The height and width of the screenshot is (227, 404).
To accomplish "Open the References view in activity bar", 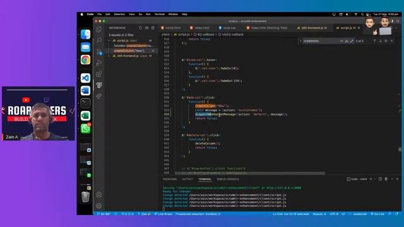I will (99, 85).
